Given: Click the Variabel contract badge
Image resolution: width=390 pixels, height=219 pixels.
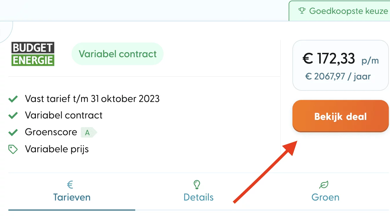Looking at the screenshot, I should pyautogui.click(x=117, y=53).
